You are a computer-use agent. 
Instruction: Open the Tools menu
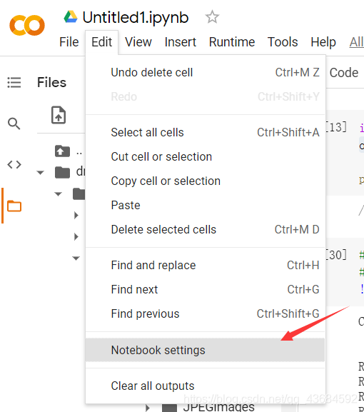tap(283, 42)
